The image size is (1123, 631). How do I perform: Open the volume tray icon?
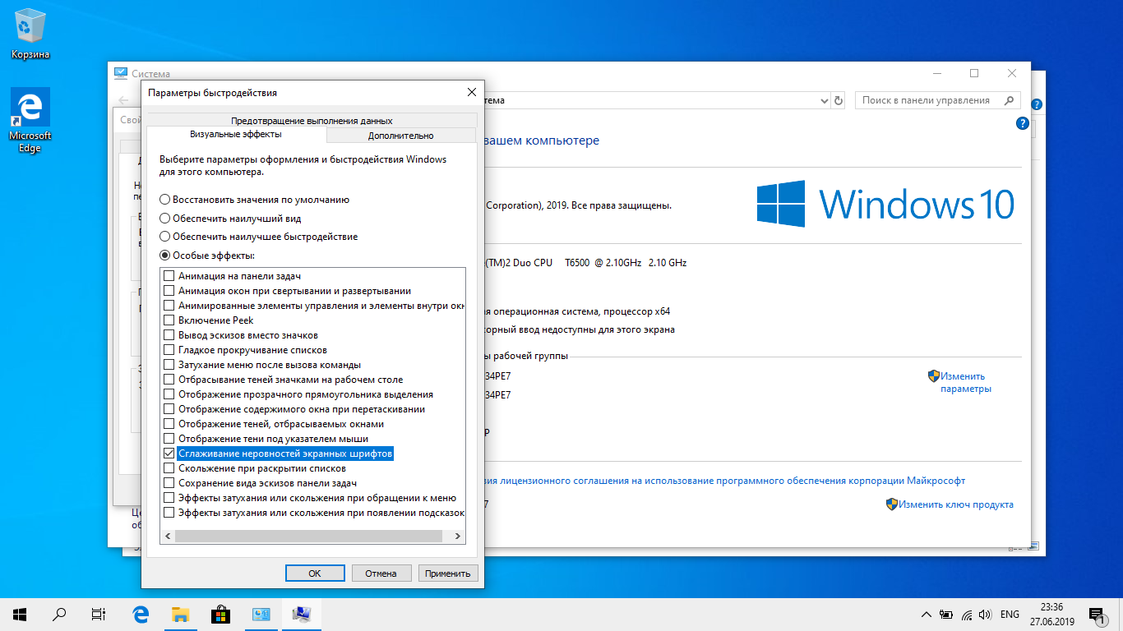(x=985, y=614)
